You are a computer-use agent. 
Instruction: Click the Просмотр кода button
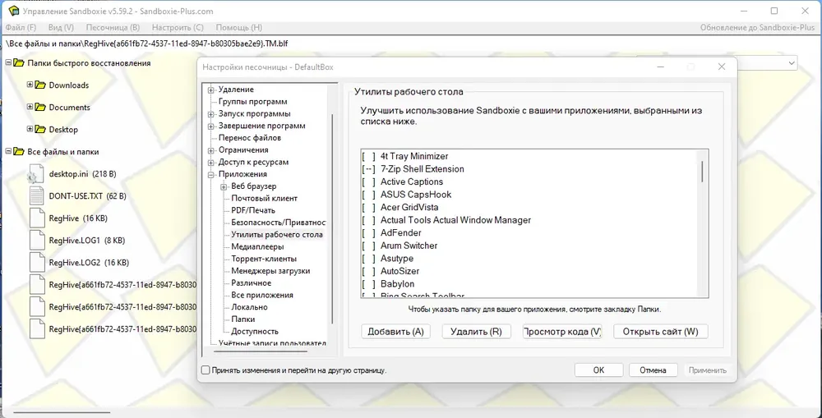(562, 332)
